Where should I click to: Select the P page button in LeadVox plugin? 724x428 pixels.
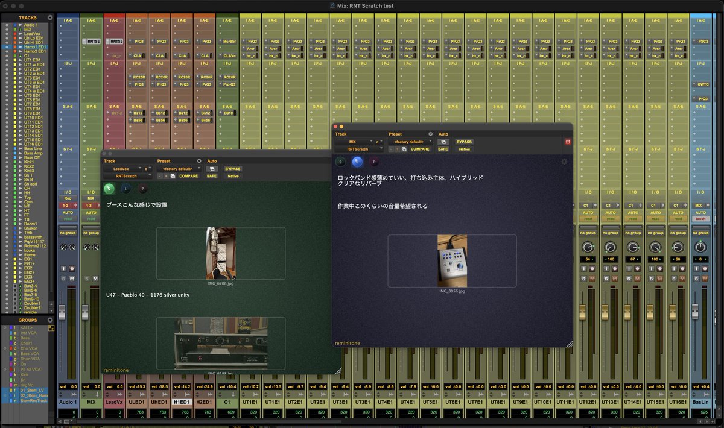pyautogui.click(x=143, y=189)
